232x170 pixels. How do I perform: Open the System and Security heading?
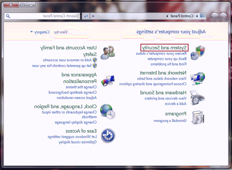coord(164,48)
